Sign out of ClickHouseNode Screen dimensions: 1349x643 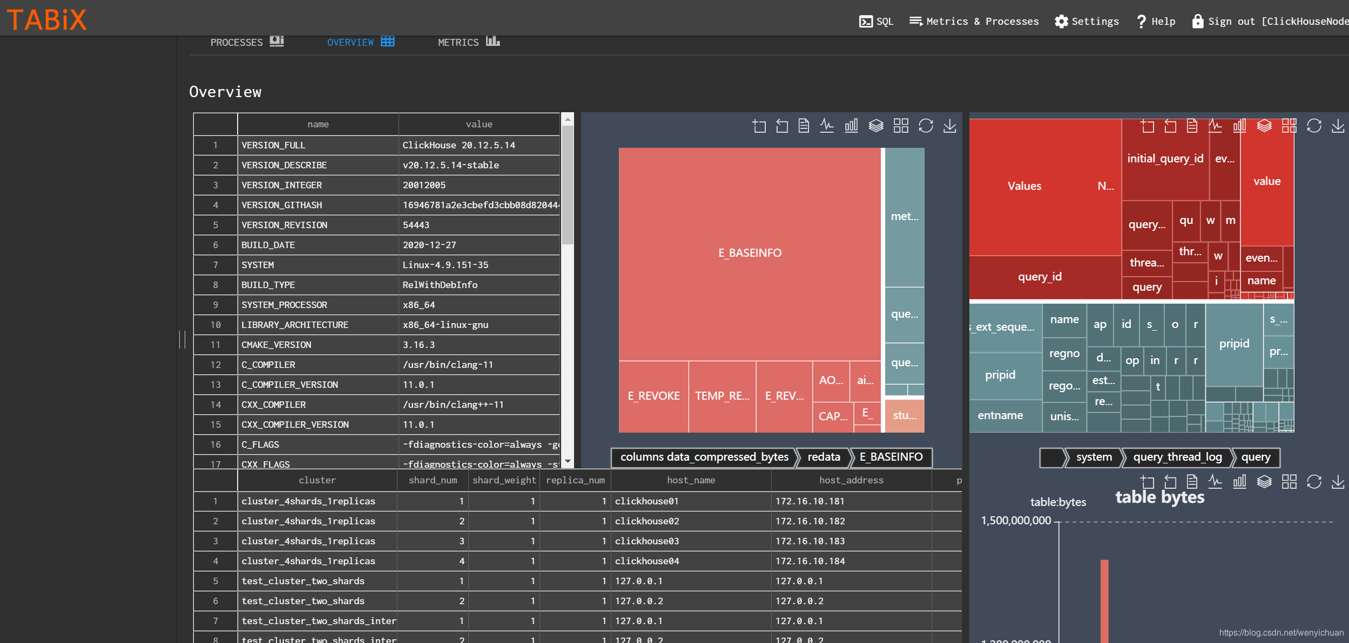[1270, 22]
